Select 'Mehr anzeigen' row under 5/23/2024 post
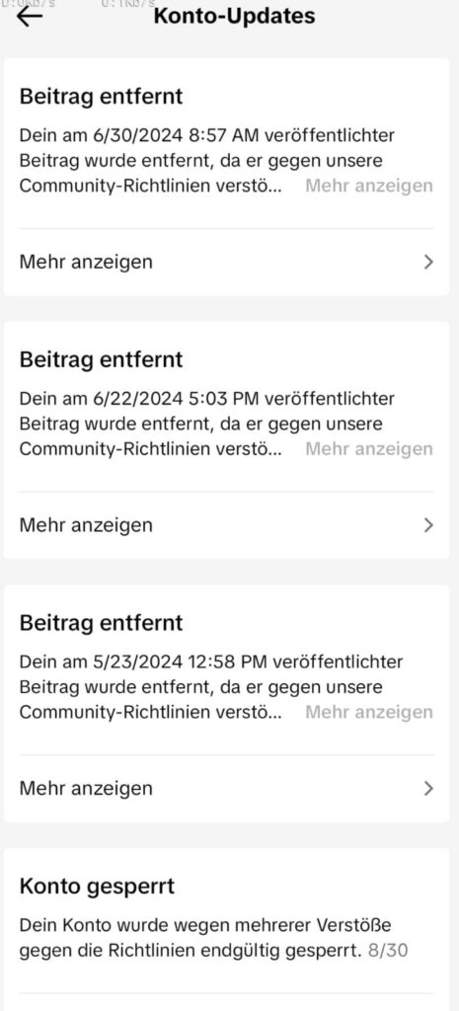Viewport: 459px width, 1011px height. [x=226, y=788]
